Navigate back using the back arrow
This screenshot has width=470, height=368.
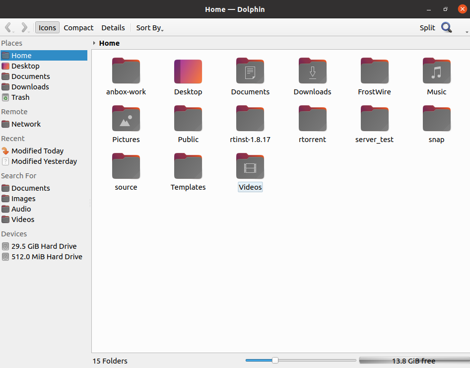click(x=8, y=27)
